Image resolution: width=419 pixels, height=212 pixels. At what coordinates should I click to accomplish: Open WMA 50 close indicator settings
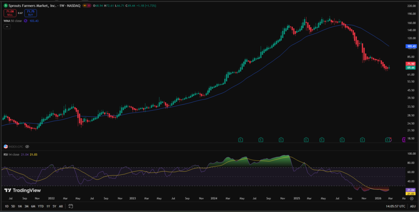pos(12,20)
